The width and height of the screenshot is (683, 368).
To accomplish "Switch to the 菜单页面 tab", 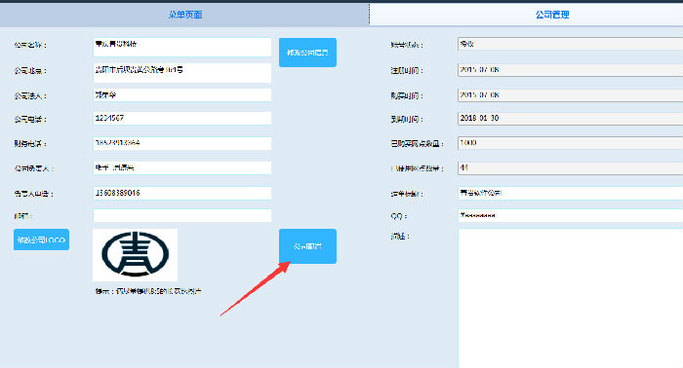I will (184, 15).
